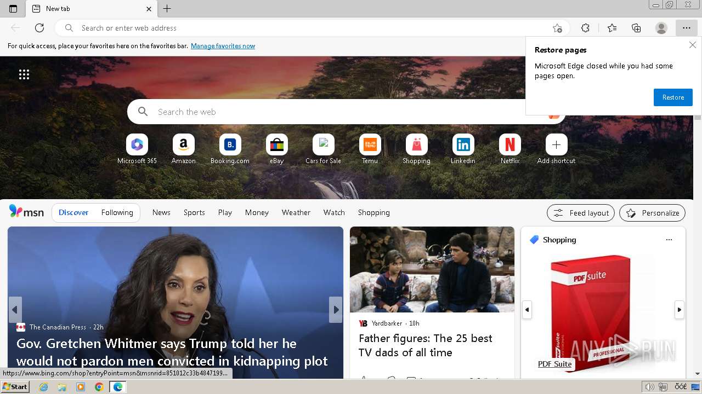The image size is (702, 394).
Task: Open the Windows Start button
Action: click(x=15, y=387)
